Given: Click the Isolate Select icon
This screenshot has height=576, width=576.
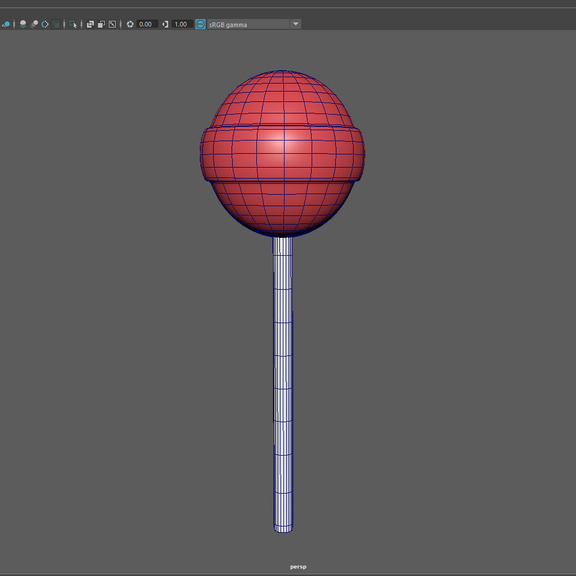Looking at the screenshot, I should (73, 24).
